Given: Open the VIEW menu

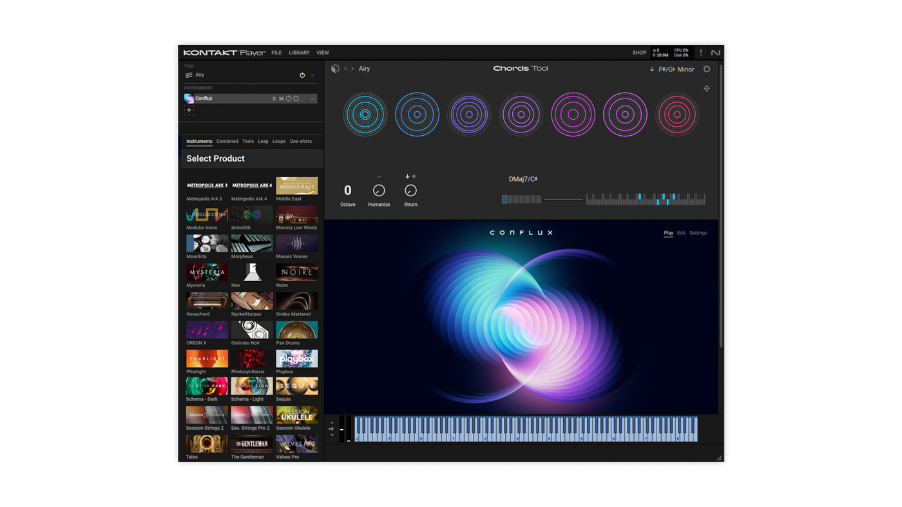Looking at the screenshot, I should [323, 53].
